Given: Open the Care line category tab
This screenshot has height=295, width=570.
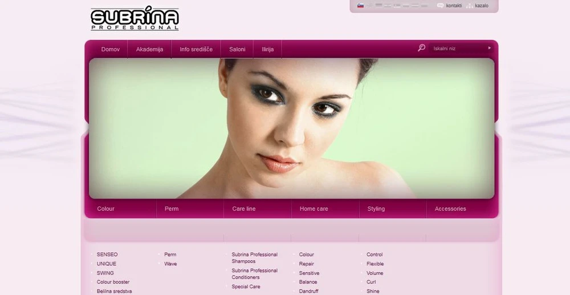Looking at the screenshot, I should [x=243, y=209].
